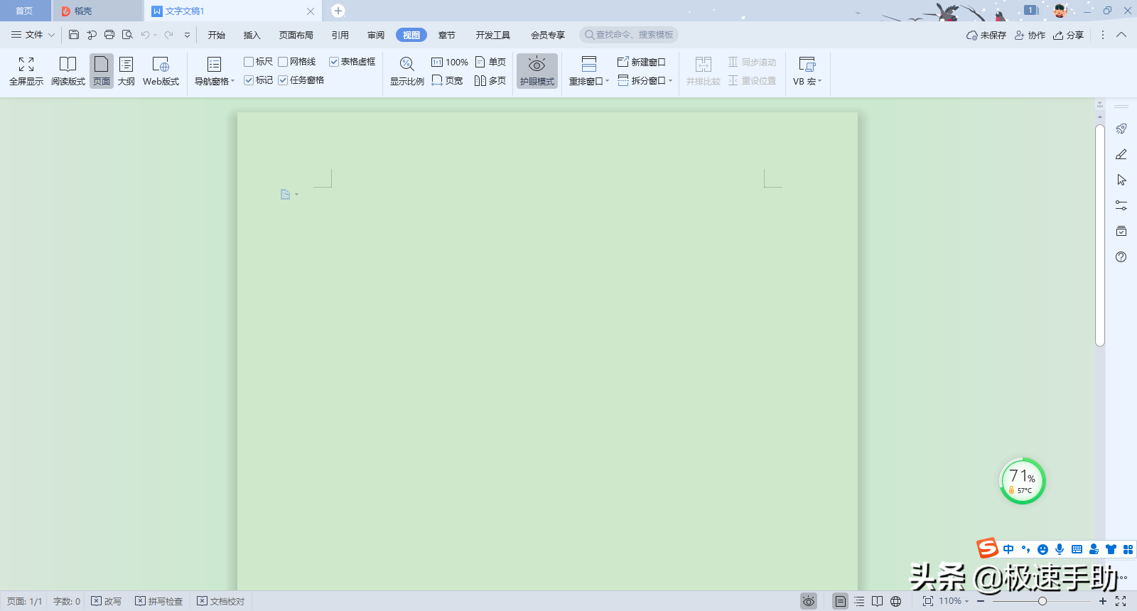Toggle Overtype mode in status bar
The width and height of the screenshot is (1137, 611).
tap(107, 601)
